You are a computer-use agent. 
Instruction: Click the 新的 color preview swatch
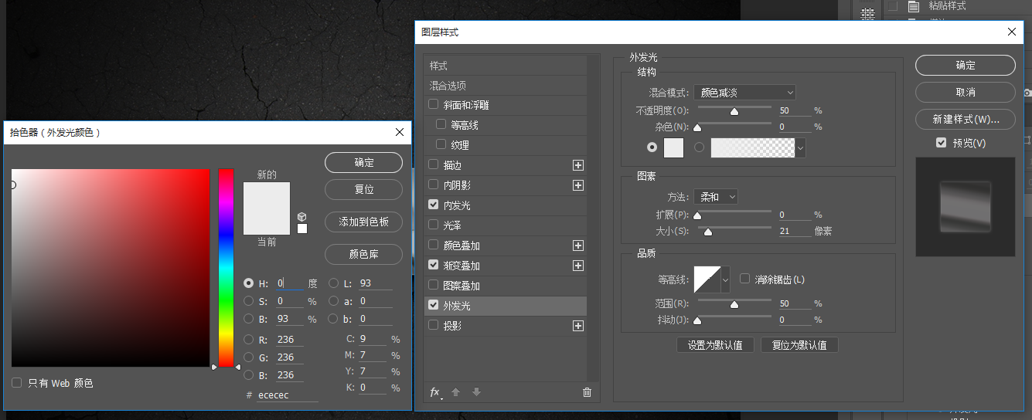click(267, 195)
